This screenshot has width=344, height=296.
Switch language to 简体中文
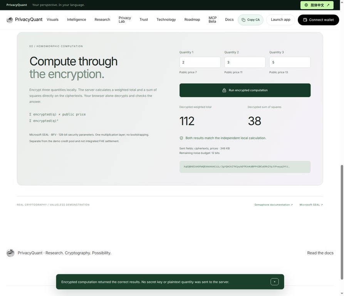click(x=317, y=5)
